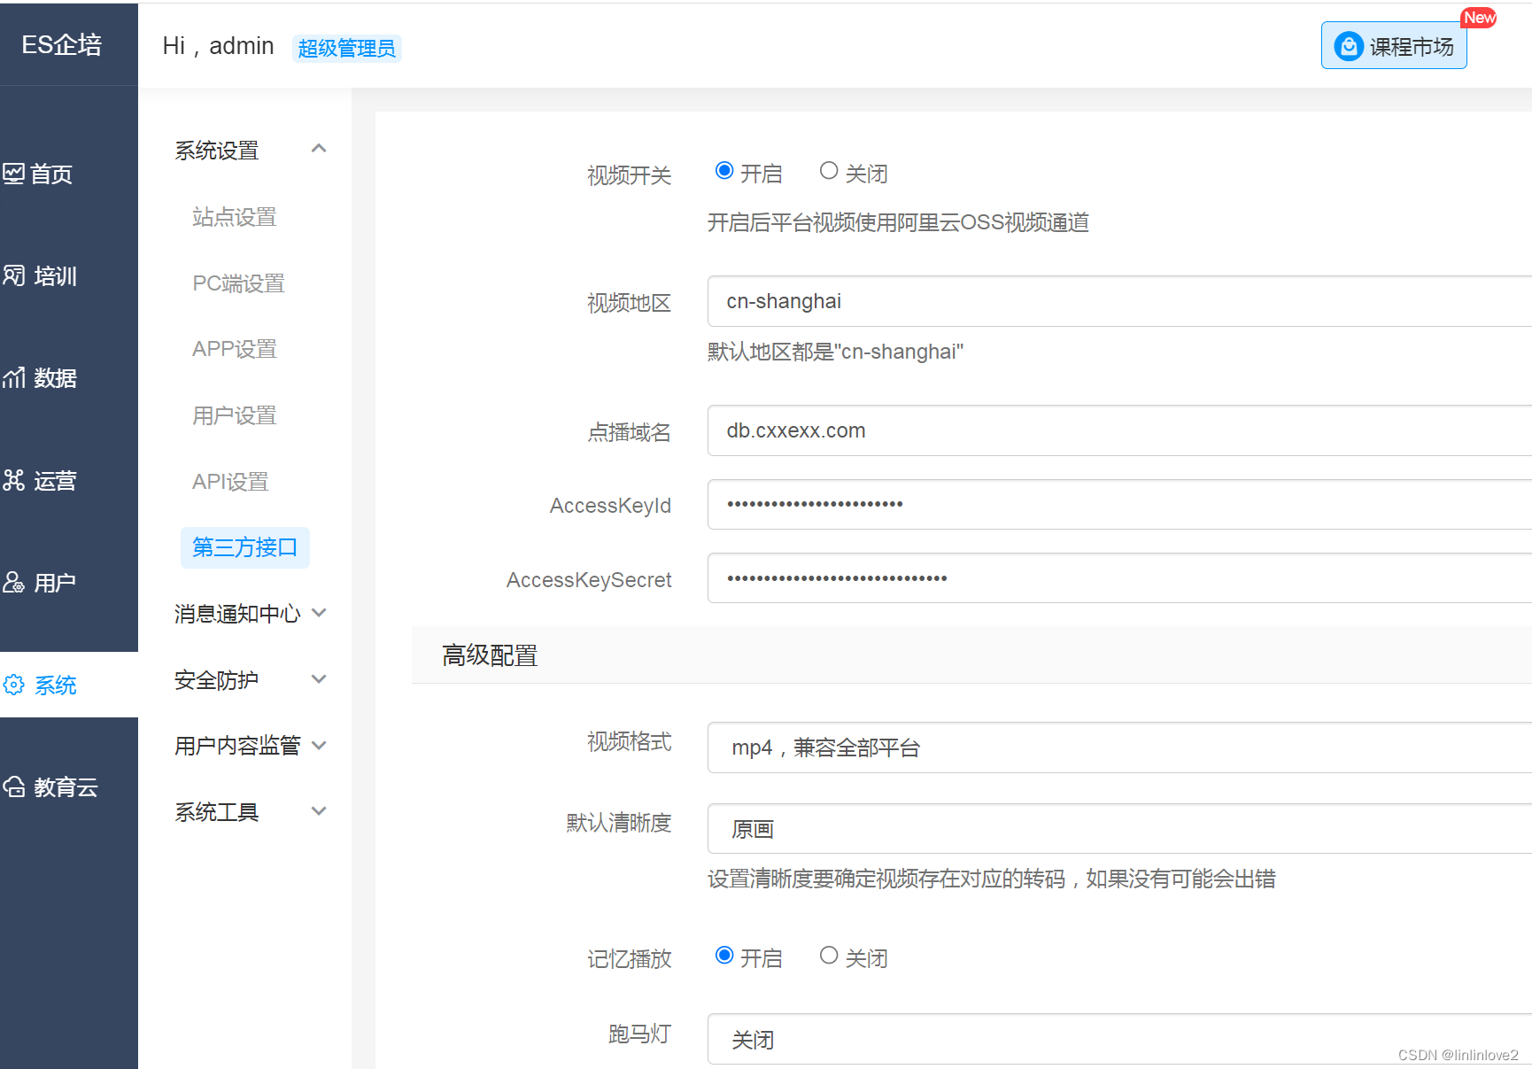The height and width of the screenshot is (1069, 1532).
Task: Click the 安全防护 menu label
Action: [x=217, y=680]
